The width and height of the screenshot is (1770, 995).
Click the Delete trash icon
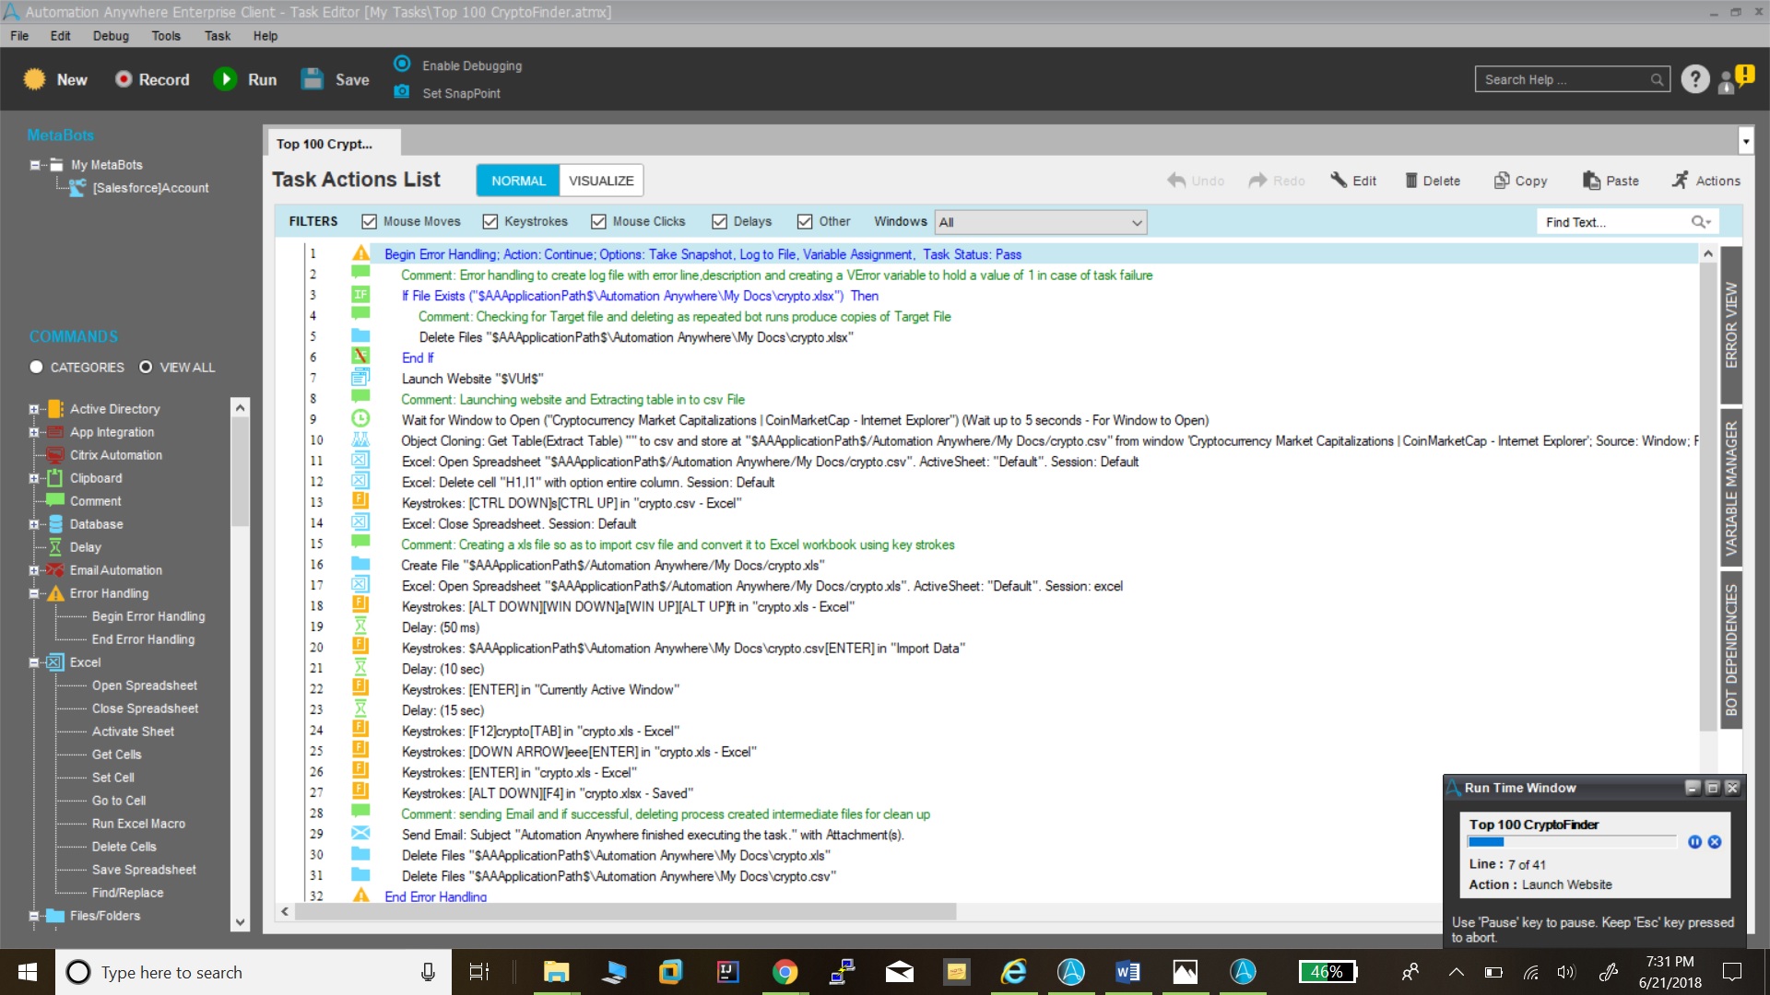1411,181
